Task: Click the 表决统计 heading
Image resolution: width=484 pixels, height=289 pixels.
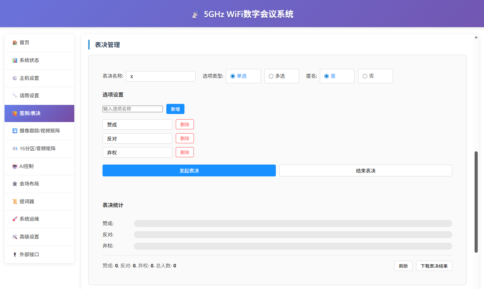Action: [113, 205]
